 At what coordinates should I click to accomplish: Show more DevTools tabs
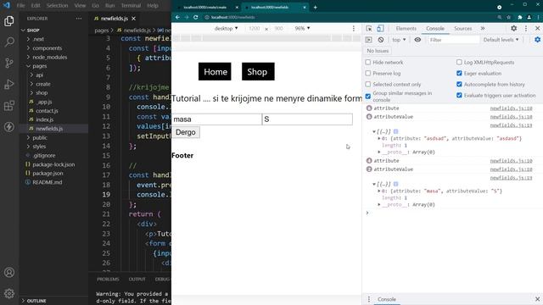[x=483, y=28]
